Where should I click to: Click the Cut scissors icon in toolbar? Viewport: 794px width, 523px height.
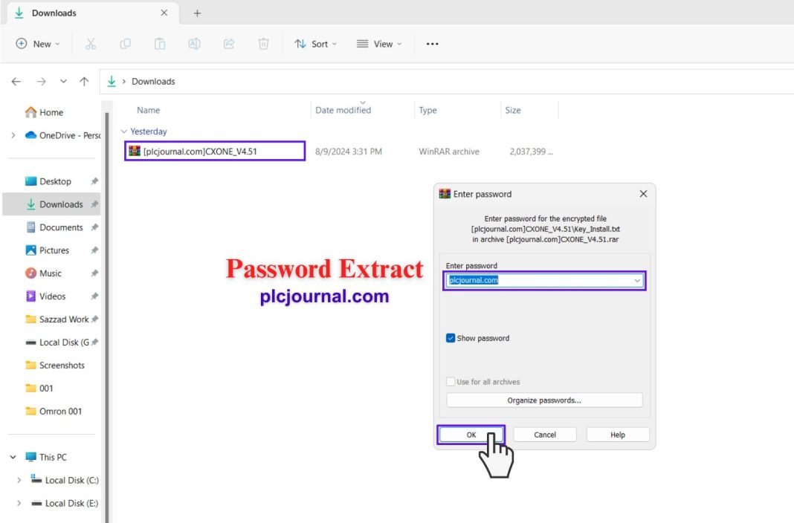[91, 44]
